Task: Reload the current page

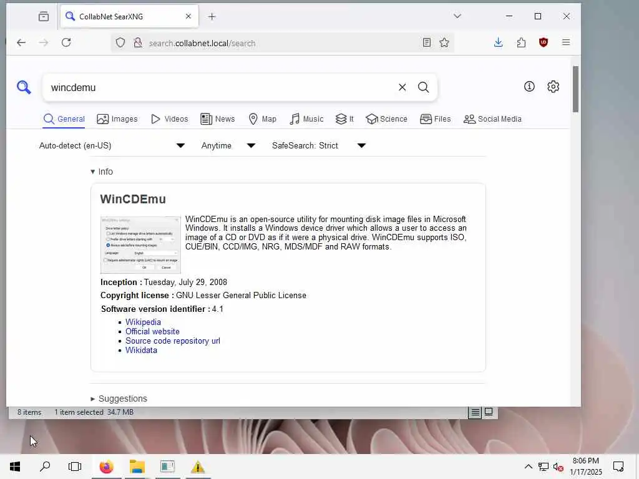Action: (66, 42)
